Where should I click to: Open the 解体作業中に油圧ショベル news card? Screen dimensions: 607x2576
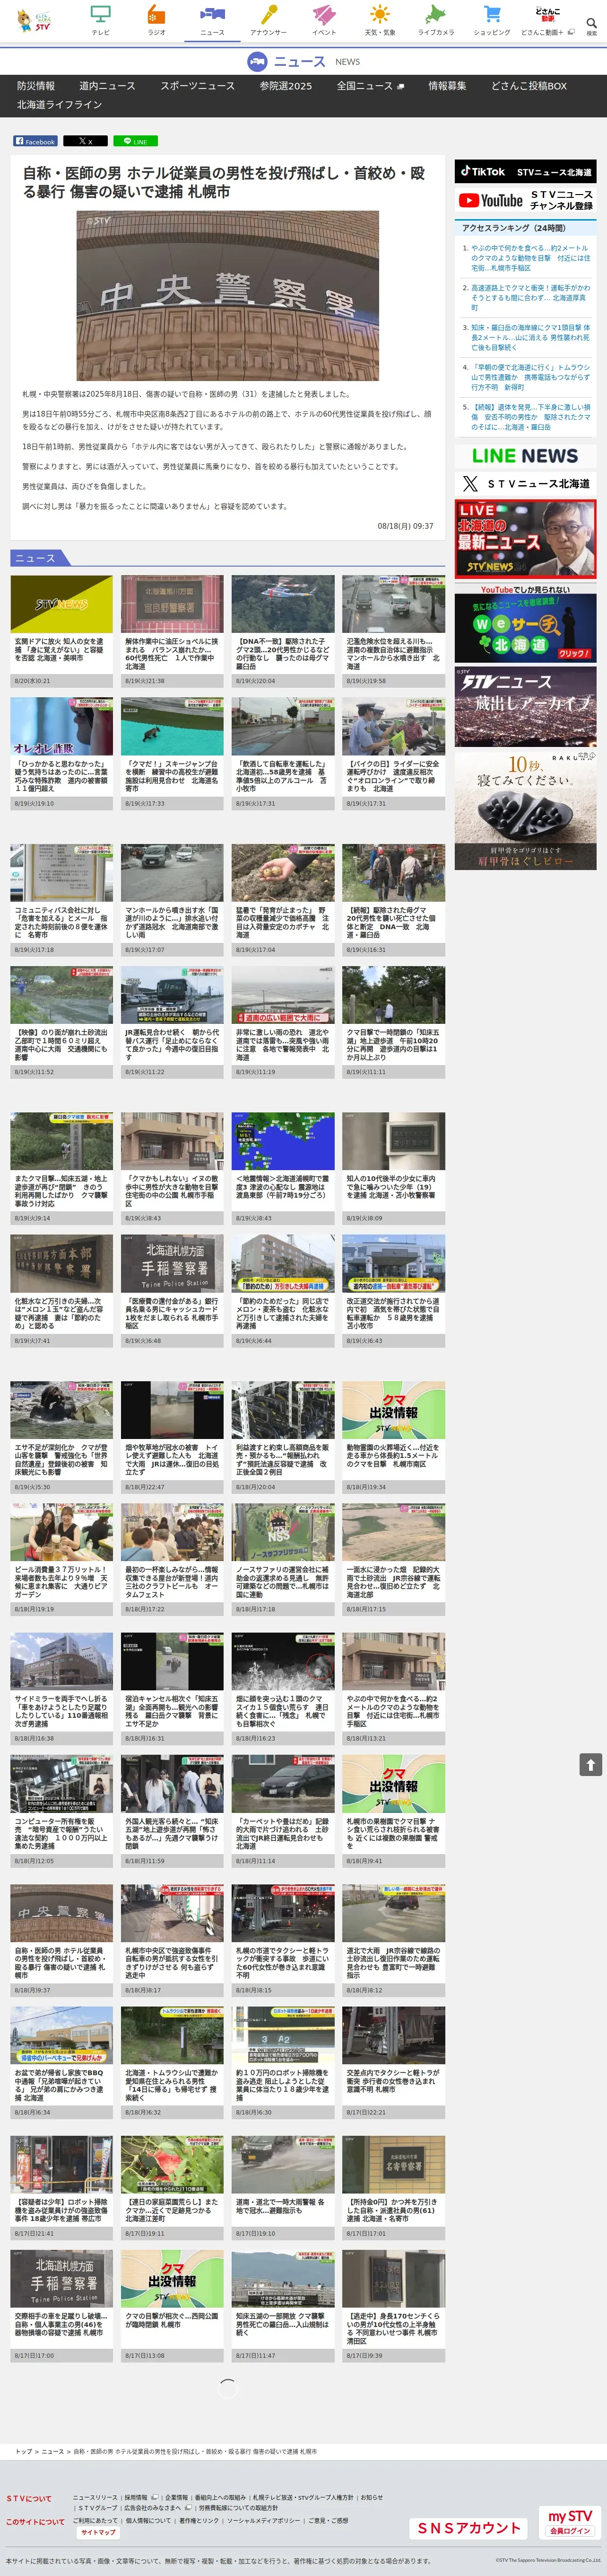(x=172, y=630)
